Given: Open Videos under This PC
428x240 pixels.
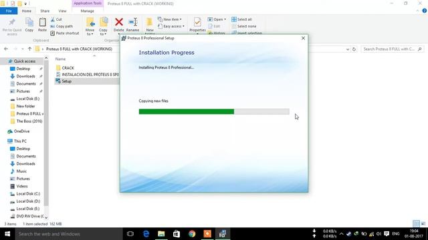Looking at the screenshot, I should pyautogui.click(x=22, y=186).
